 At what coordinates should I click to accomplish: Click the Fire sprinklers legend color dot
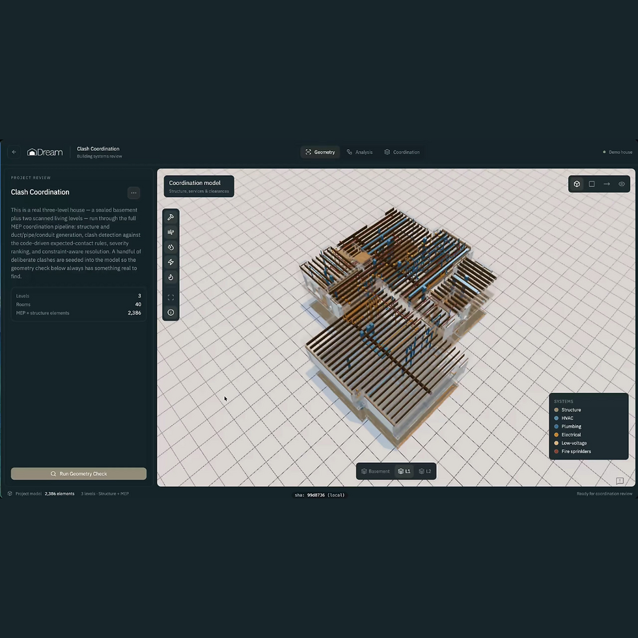click(556, 451)
